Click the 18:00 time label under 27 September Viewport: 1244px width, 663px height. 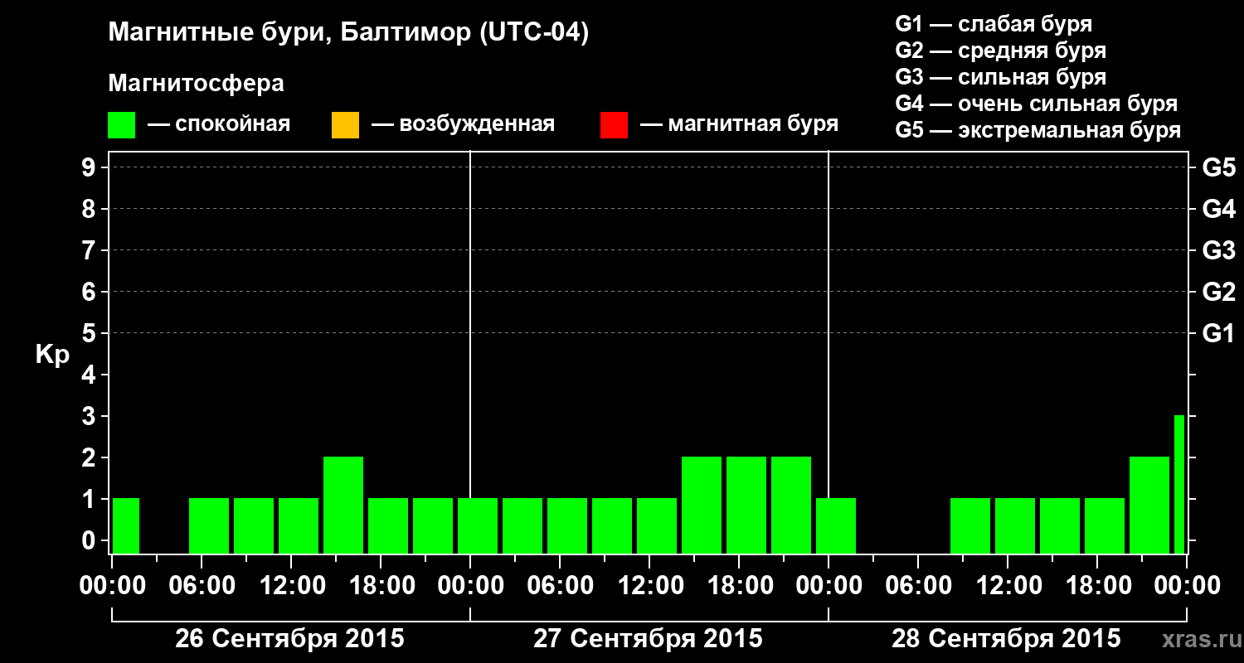(x=739, y=586)
